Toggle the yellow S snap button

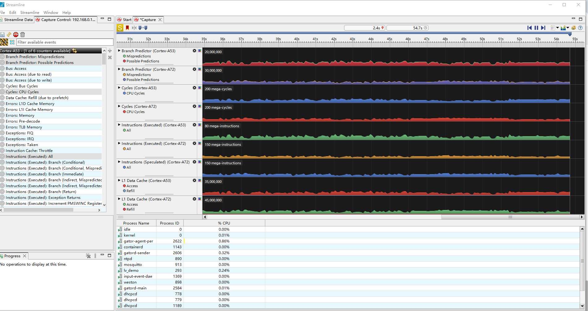coord(120,28)
